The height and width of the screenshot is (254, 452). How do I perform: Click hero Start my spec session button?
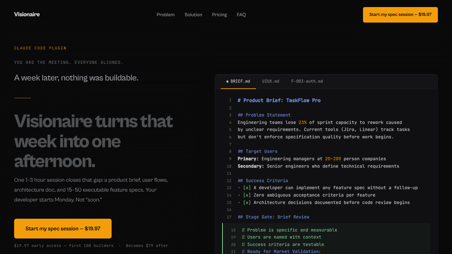[63, 229]
